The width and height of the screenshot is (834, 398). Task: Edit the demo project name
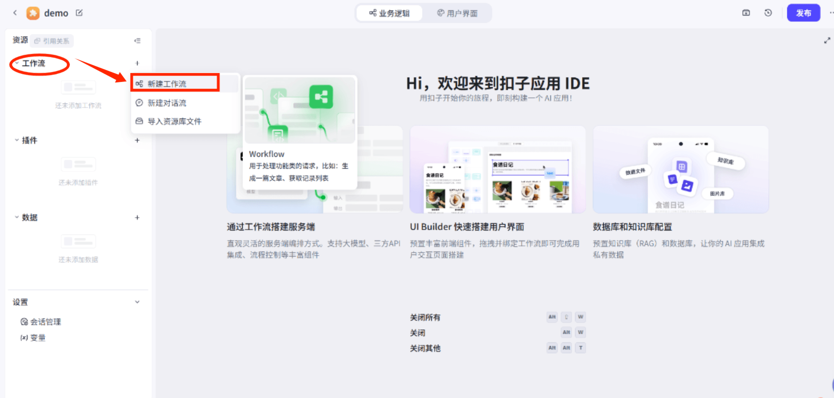pos(79,13)
